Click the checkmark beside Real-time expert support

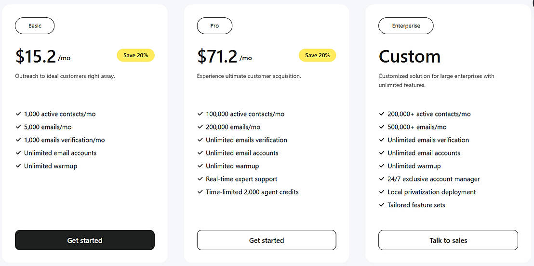200,179
